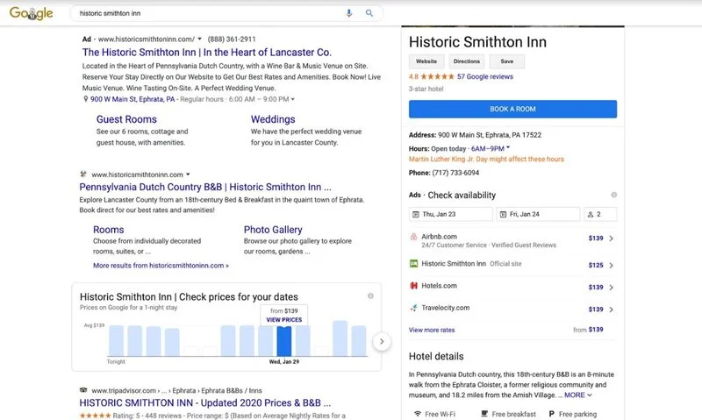Image resolution: width=702 pixels, height=420 pixels.
Task: Open HISTORIC SMITHTON INN TripAdvisor result
Action: coord(205,403)
